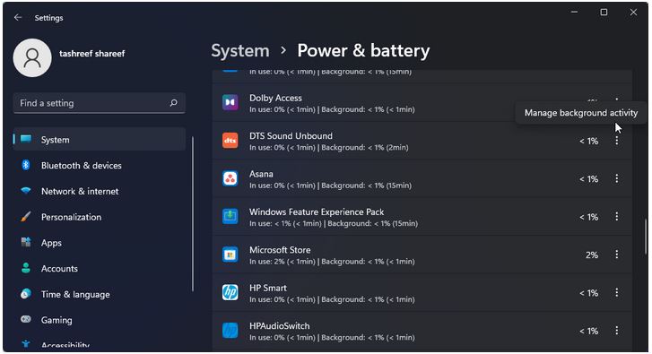The width and height of the screenshot is (652, 354).
Task: Select Manage background activity menu option
Action: tap(581, 113)
